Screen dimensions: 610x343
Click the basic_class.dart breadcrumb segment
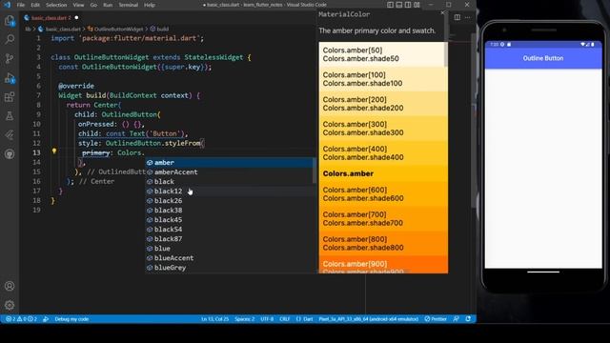point(59,29)
